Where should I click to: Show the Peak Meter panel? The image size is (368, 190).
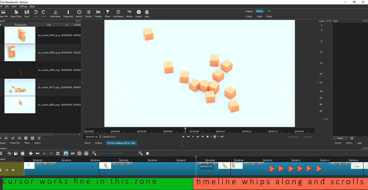pyautogui.click(x=55, y=14)
